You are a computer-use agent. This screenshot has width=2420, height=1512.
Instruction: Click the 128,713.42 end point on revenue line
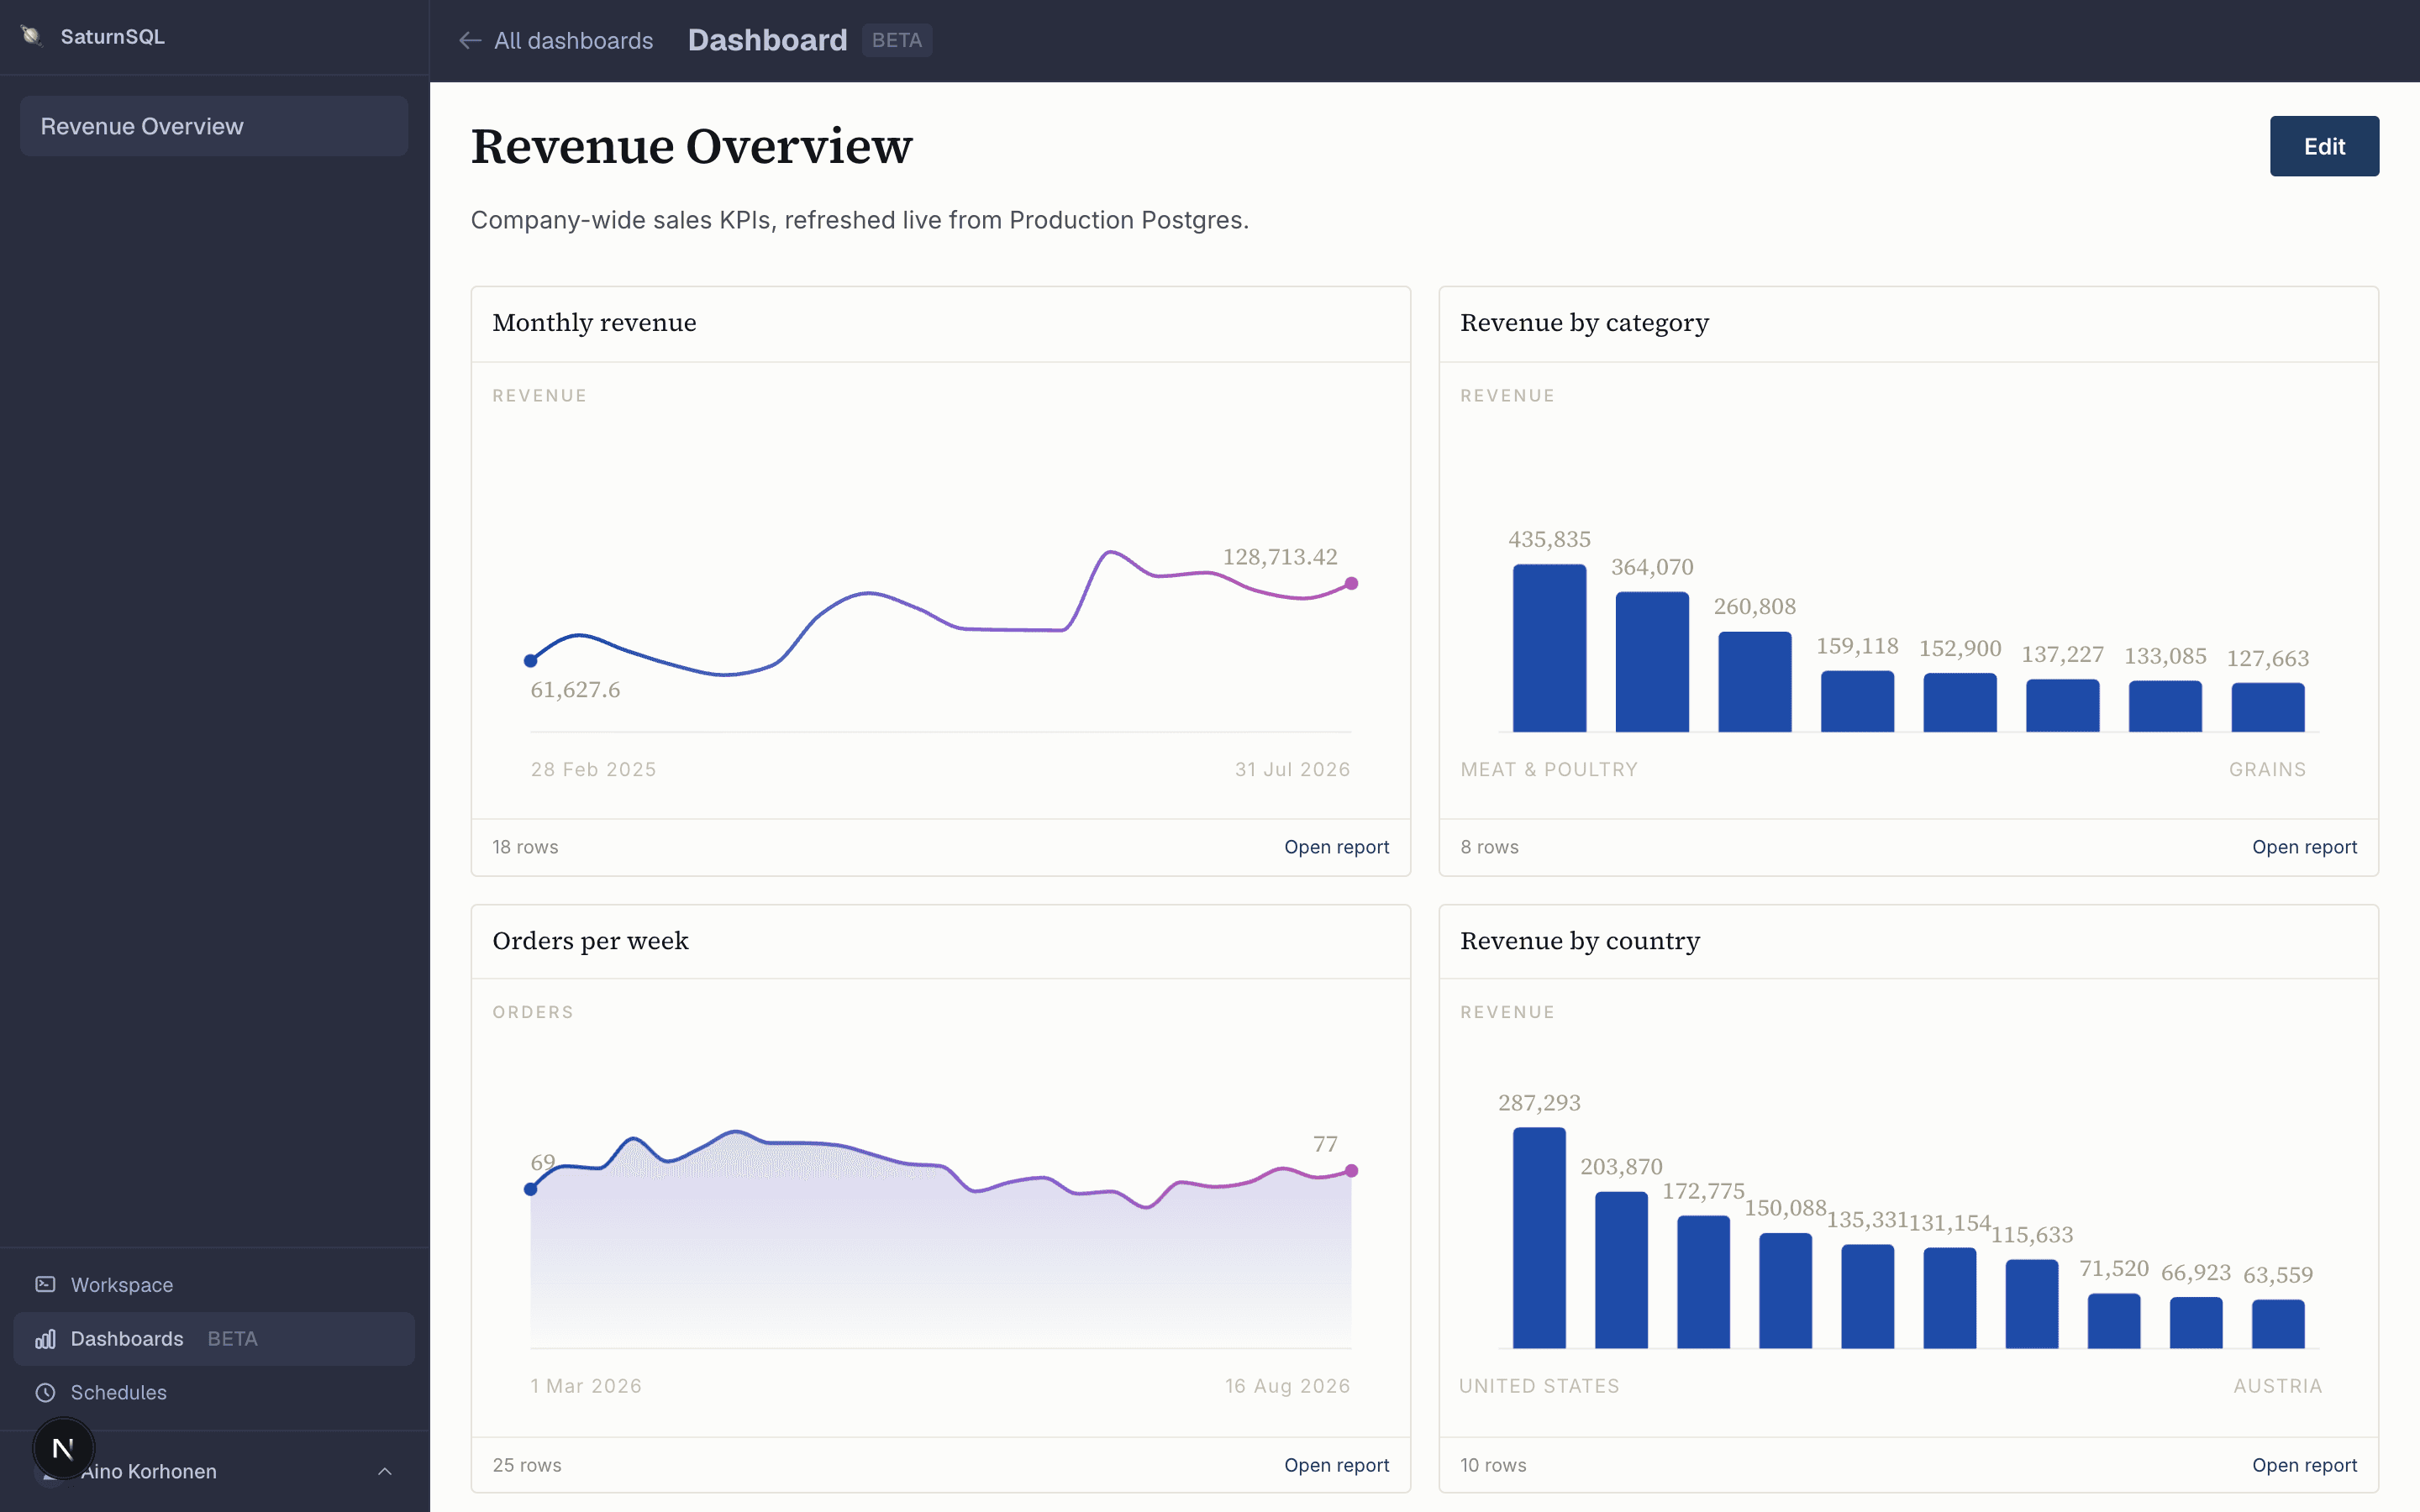[x=1351, y=583]
